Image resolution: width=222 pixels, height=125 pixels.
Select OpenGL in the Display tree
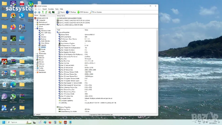point(43,45)
